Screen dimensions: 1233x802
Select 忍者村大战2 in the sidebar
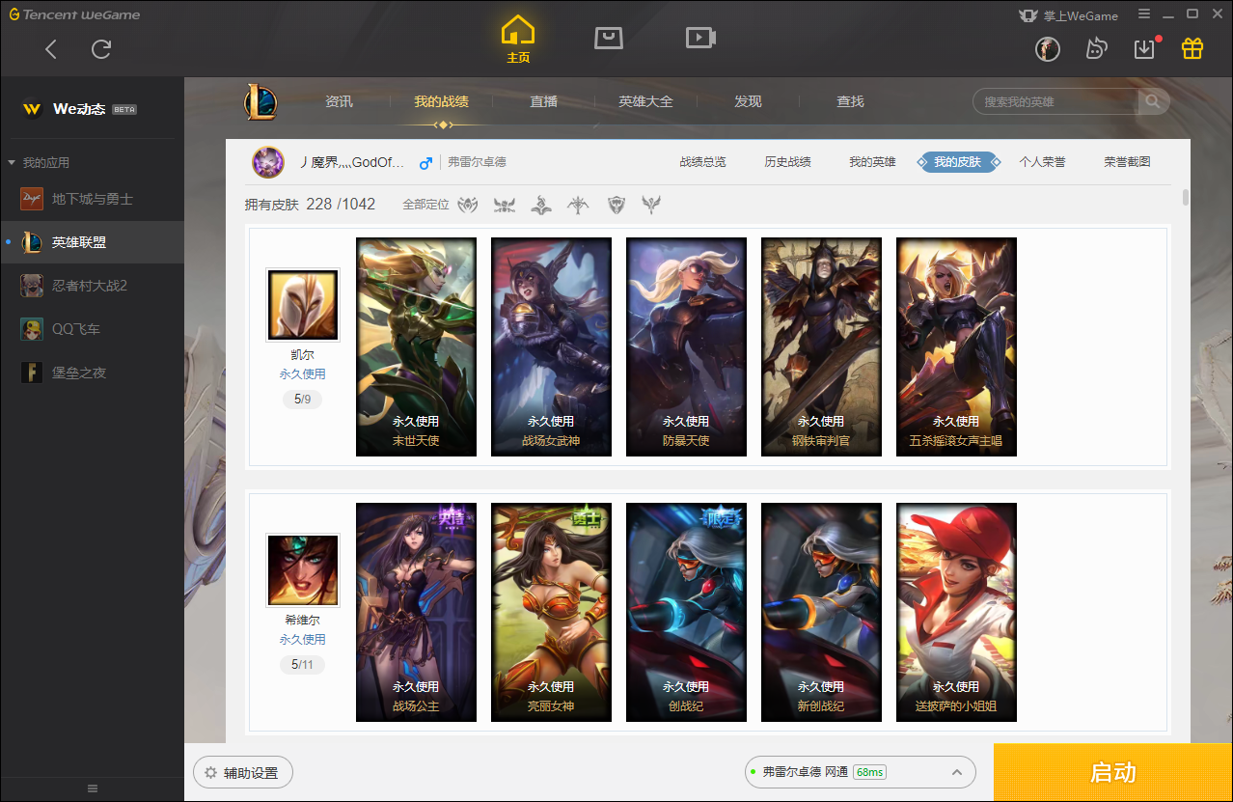click(92, 286)
